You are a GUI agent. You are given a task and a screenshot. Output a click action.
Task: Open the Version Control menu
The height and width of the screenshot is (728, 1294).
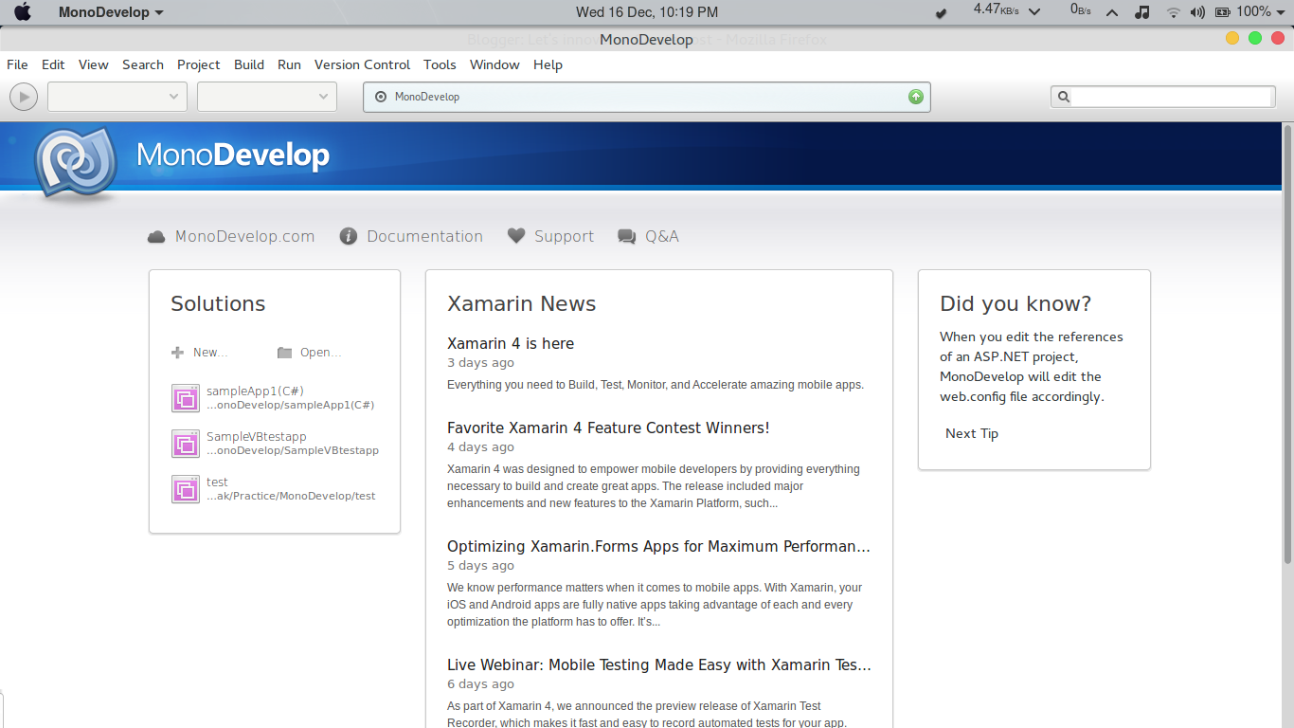(x=363, y=64)
